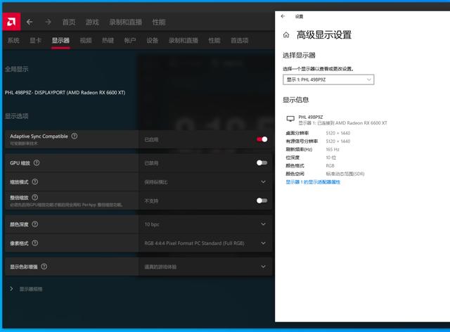
Task: Open 显示 1: PHL 498P9Z combo box
Action: point(328,79)
